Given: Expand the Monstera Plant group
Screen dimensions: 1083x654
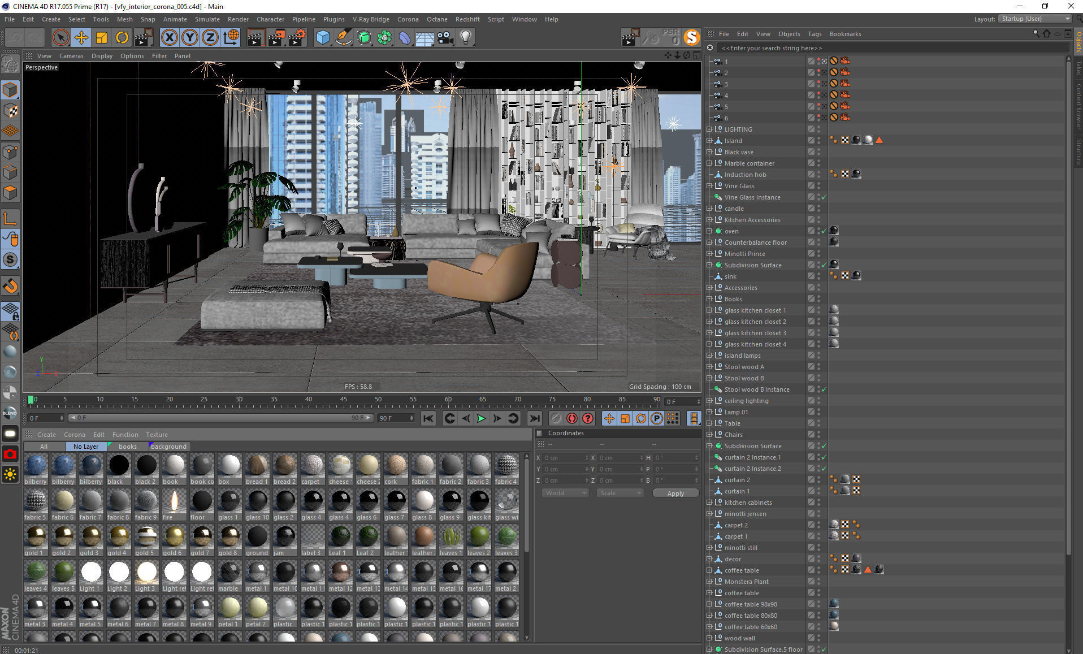Looking at the screenshot, I should (709, 582).
